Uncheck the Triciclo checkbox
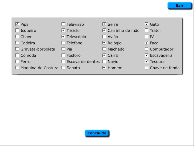The image size is (194, 146). [x=63, y=30]
